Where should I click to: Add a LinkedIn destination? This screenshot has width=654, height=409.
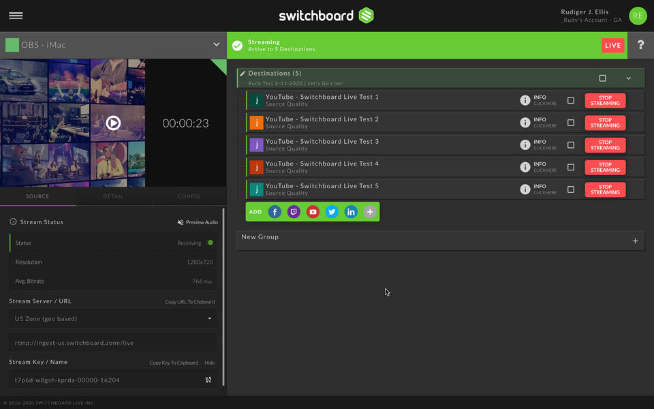[x=351, y=212]
